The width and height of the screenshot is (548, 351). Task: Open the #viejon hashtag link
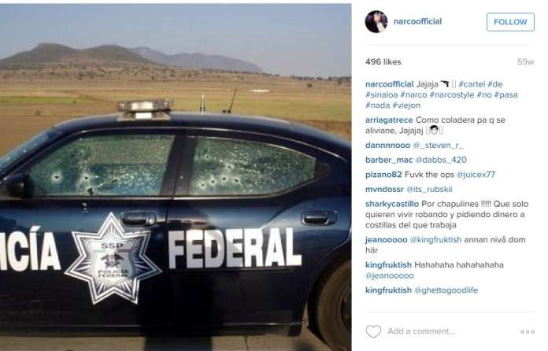tap(406, 105)
